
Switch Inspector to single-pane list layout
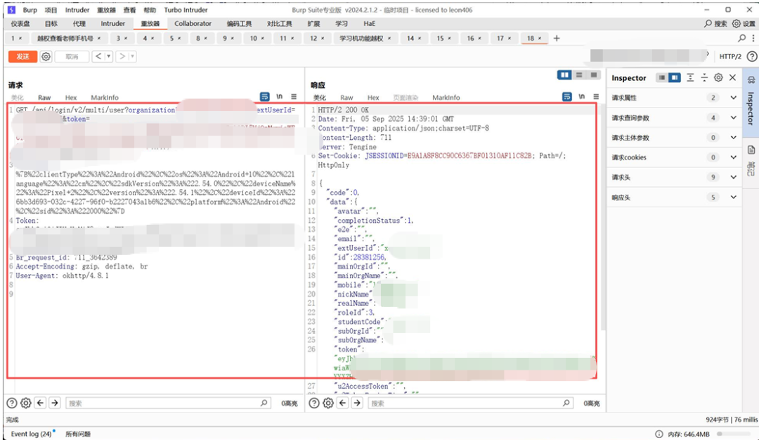tap(662, 77)
